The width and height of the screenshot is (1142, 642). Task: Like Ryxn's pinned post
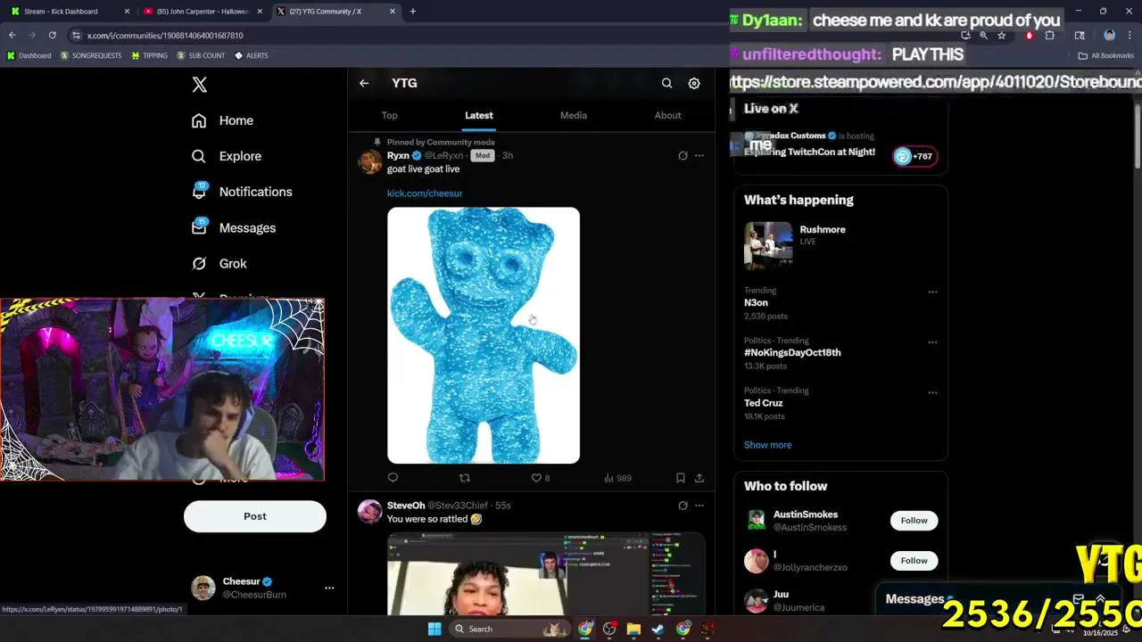tap(541, 478)
